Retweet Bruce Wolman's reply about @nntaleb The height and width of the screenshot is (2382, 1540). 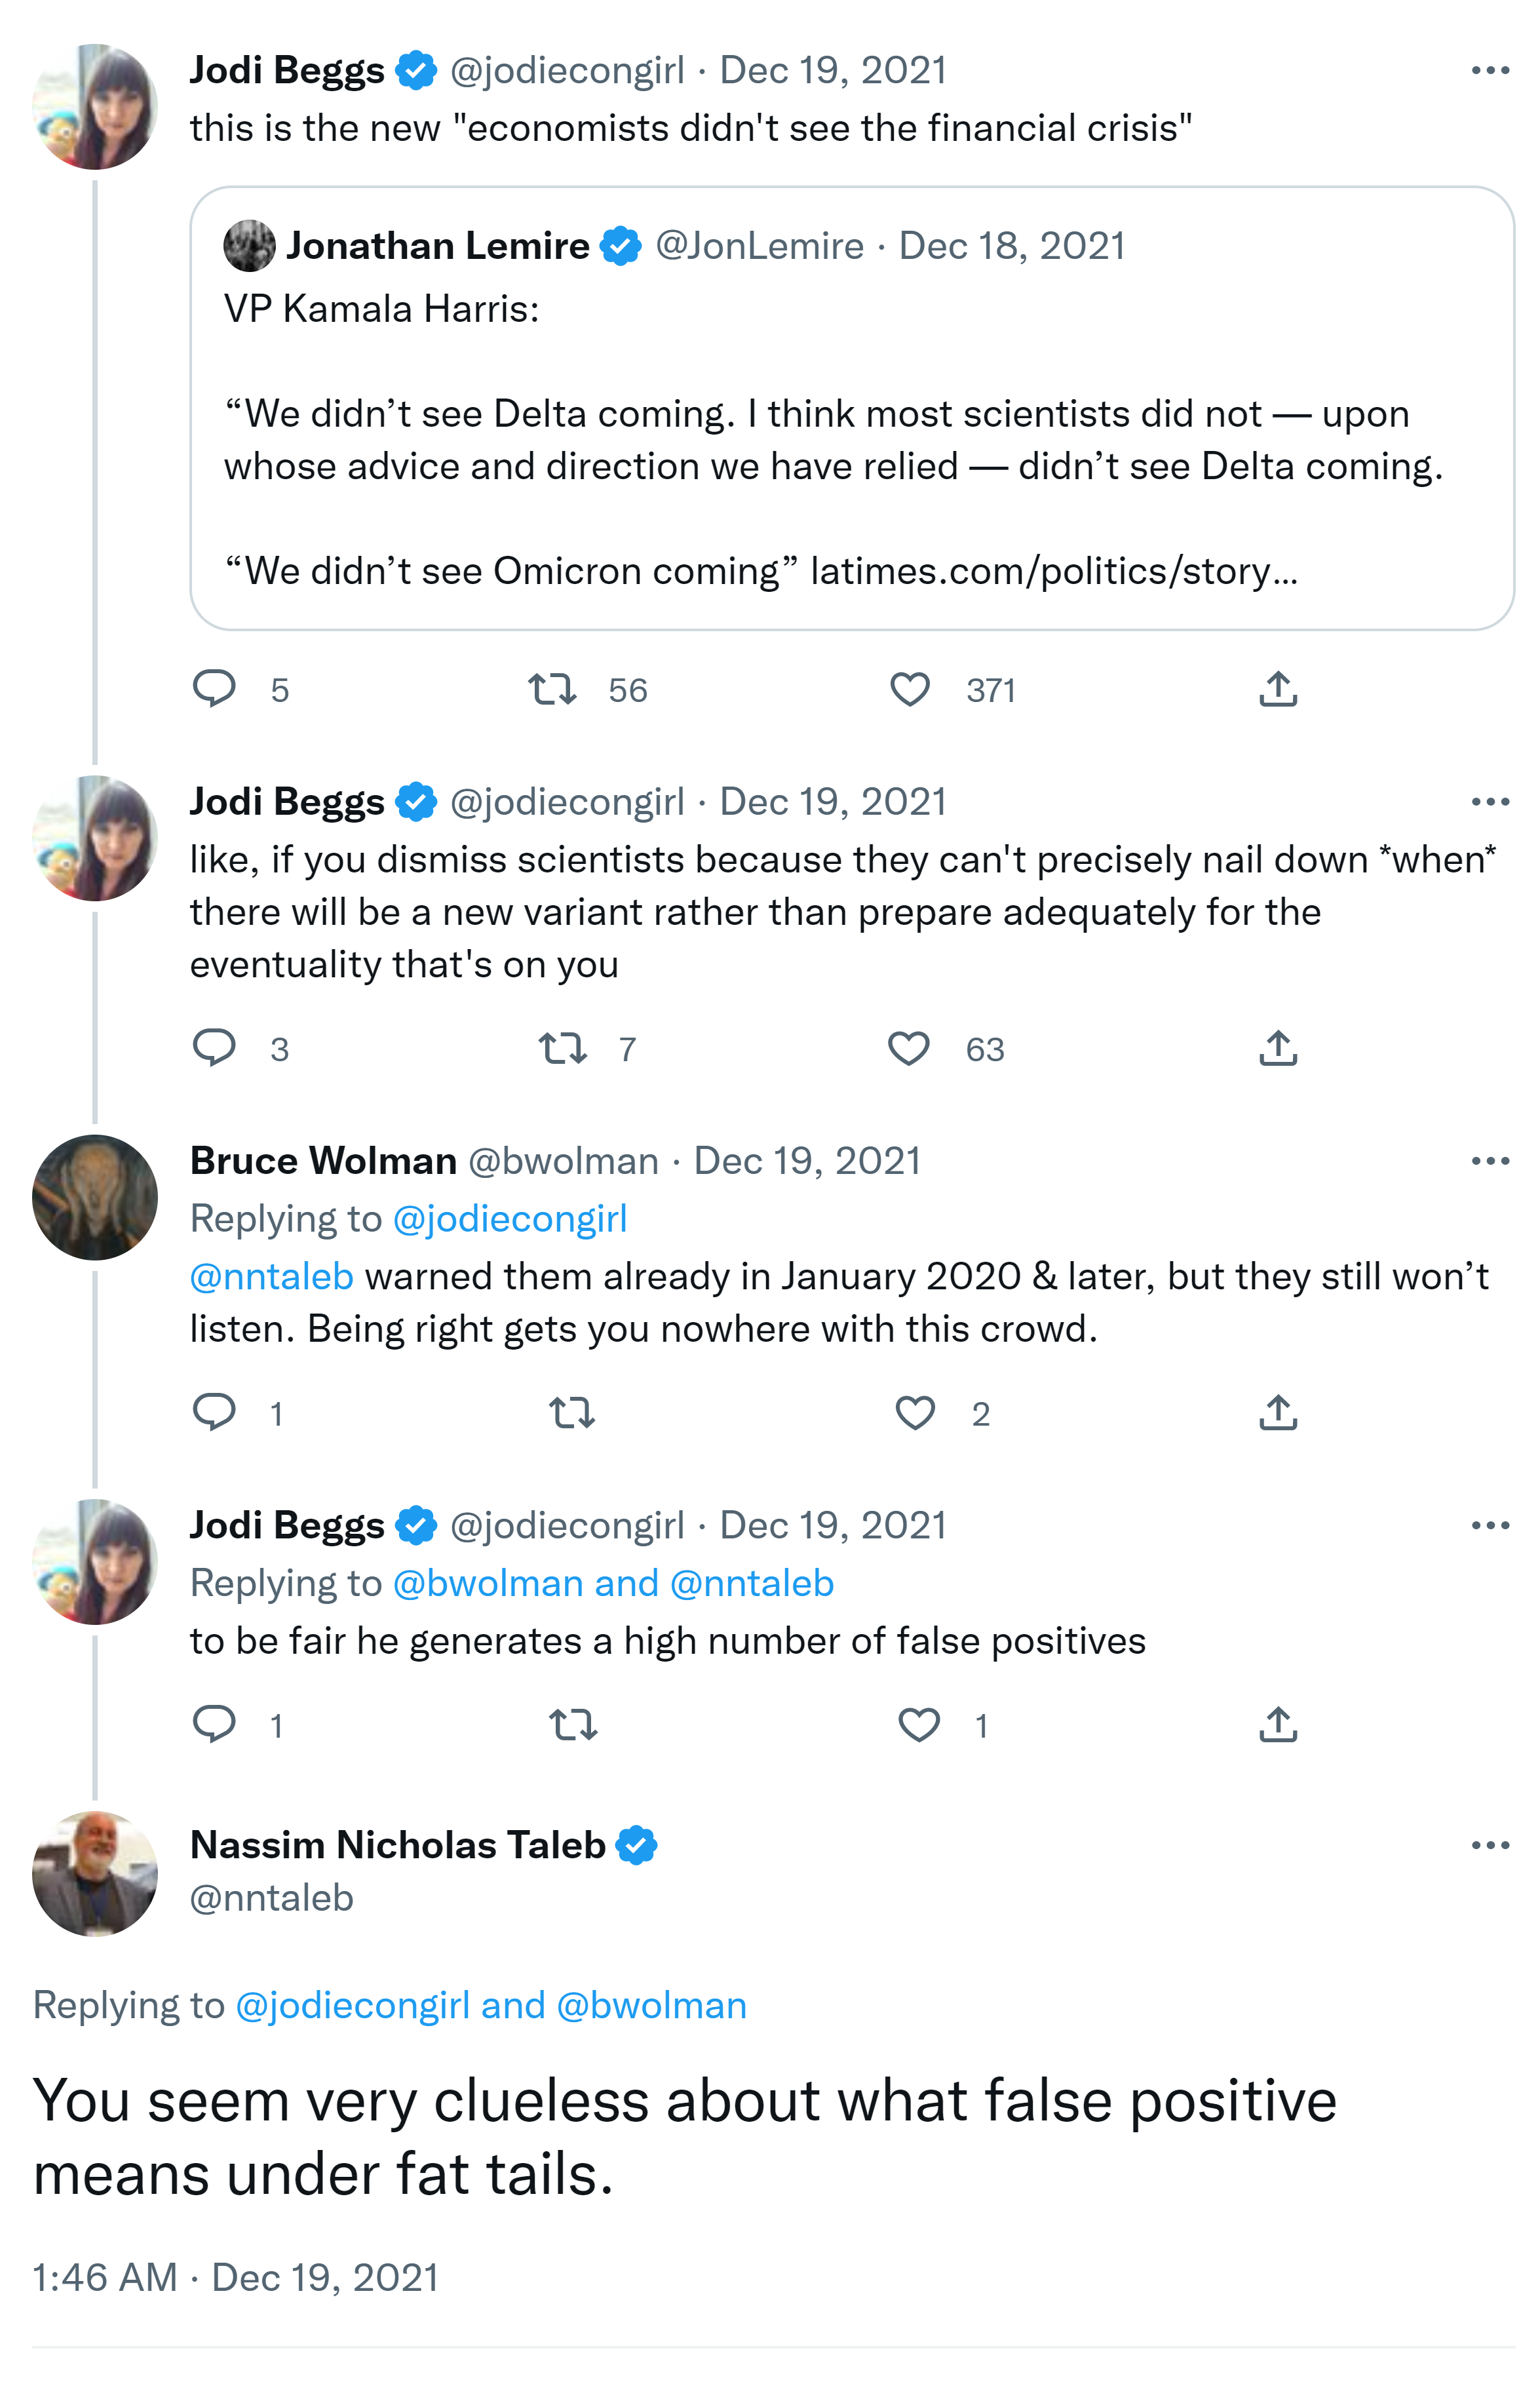coord(572,1413)
